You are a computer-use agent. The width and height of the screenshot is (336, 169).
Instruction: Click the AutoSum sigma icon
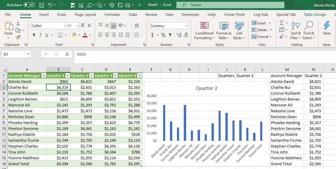click(x=282, y=23)
